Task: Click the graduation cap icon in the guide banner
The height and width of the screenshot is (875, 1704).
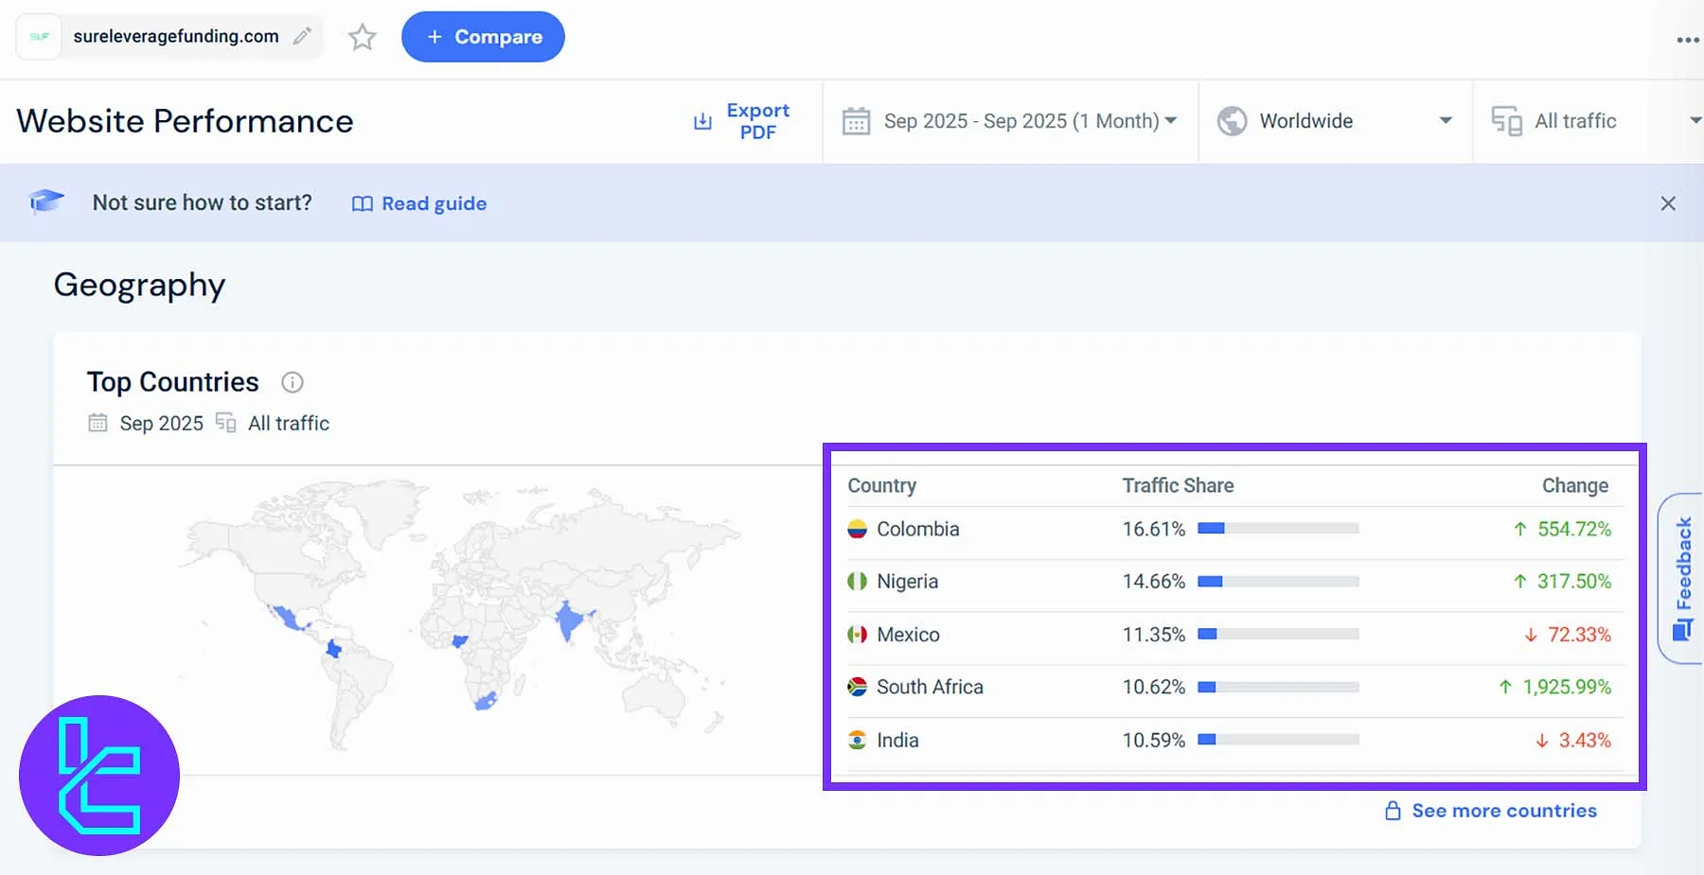Action: [46, 201]
